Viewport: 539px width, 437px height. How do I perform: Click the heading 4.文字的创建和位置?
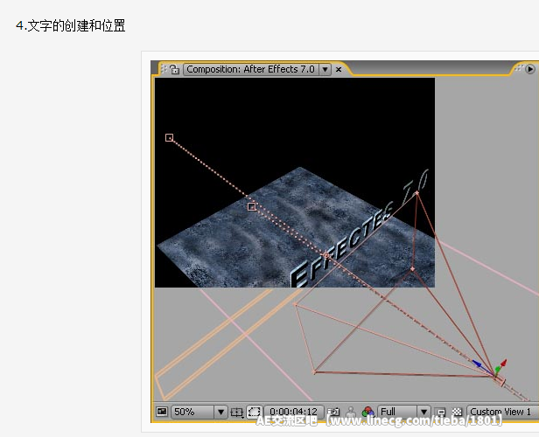click(71, 25)
